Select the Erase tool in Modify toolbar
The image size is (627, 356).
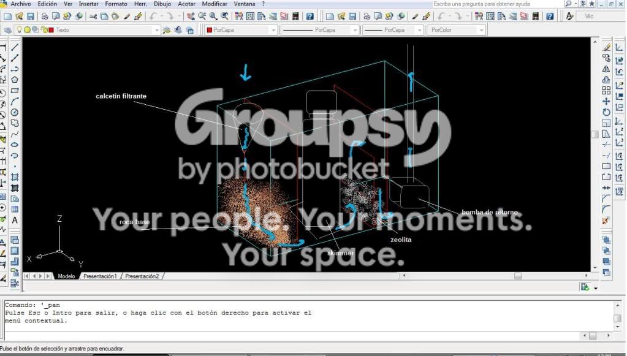pos(607,48)
